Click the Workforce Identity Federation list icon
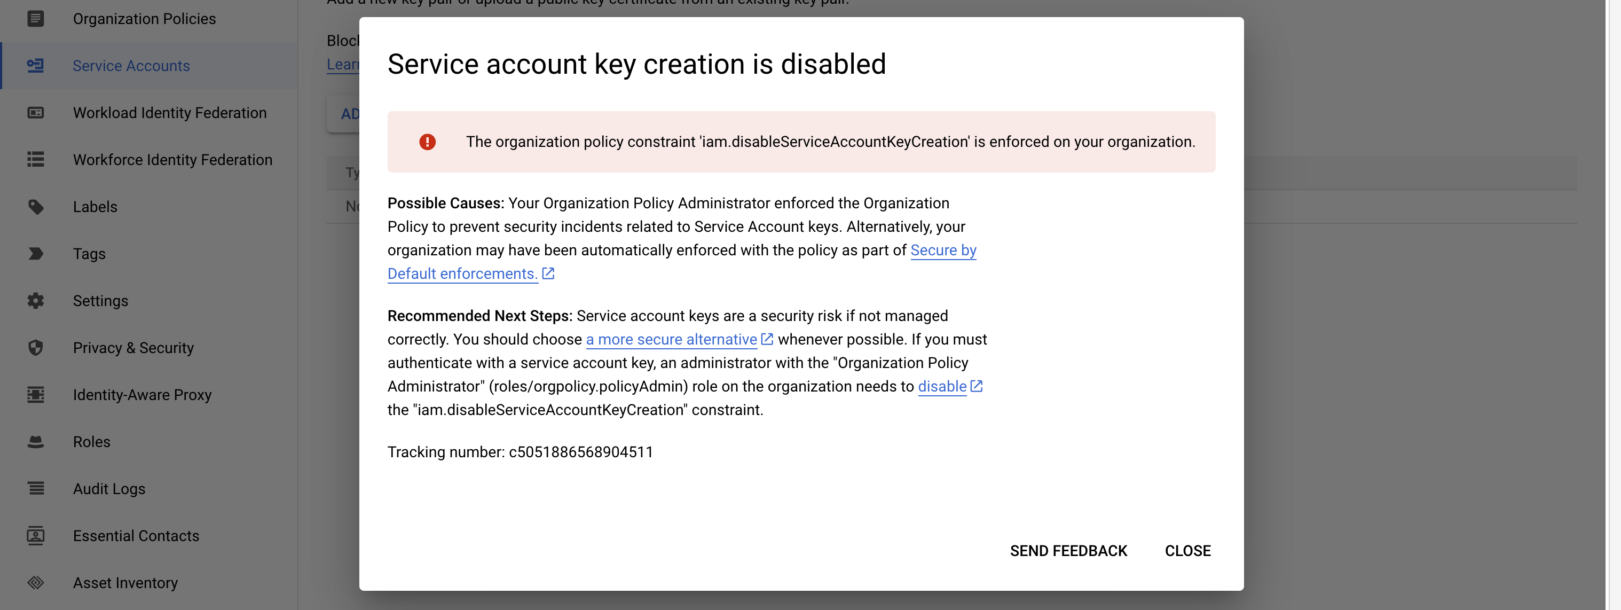This screenshot has width=1621, height=610. point(35,159)
